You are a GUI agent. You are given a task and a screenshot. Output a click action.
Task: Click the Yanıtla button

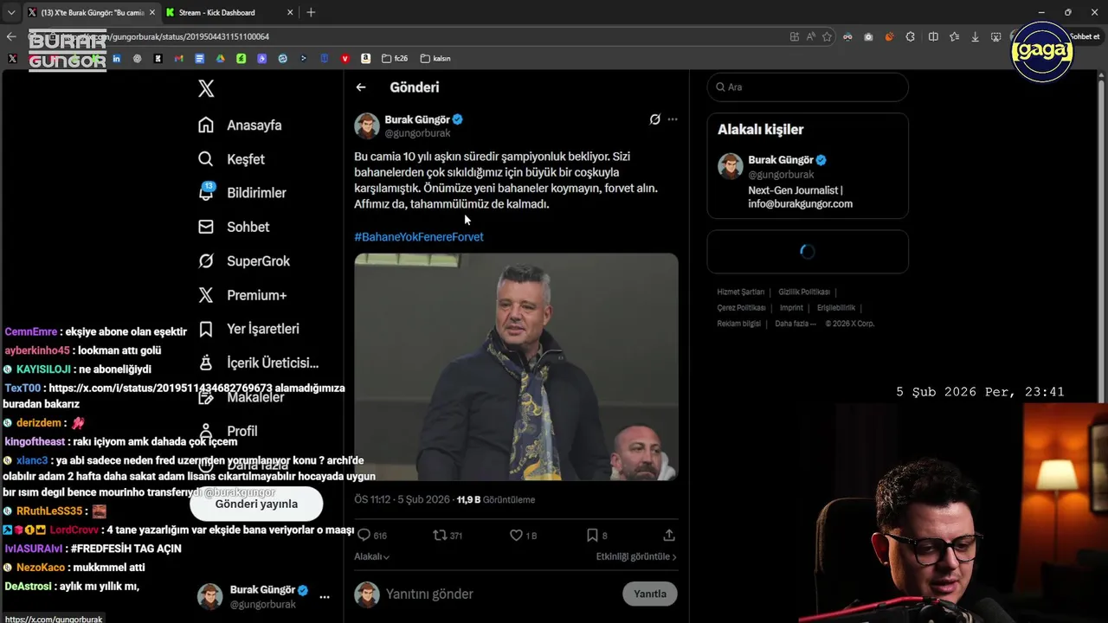pyautogui.click(x=650, y=594)
